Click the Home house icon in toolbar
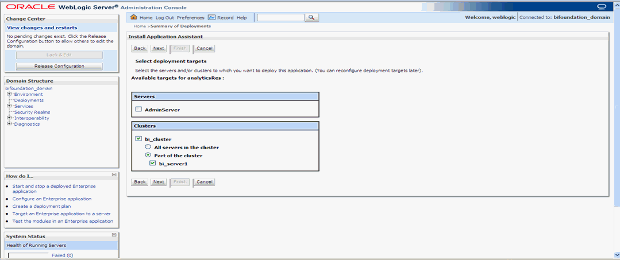This screenshot has width=620, height=260. coord(134,17)
